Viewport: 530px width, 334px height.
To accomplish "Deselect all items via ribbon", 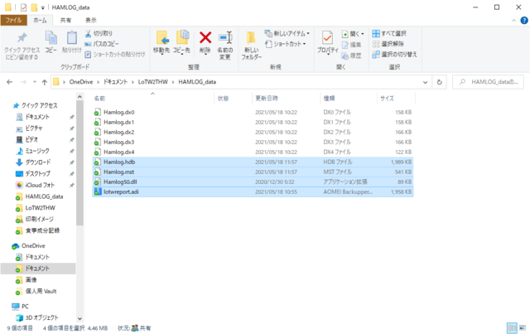I will click(x=388, y=44).
